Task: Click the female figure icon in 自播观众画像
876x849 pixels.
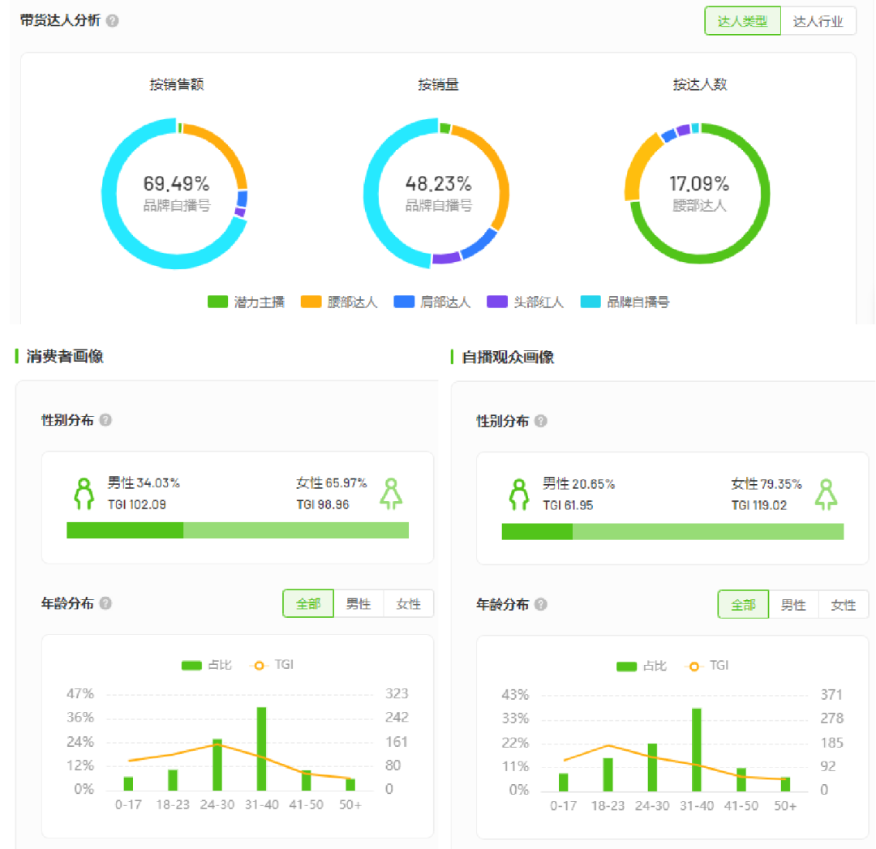Action: coord(827,494)
